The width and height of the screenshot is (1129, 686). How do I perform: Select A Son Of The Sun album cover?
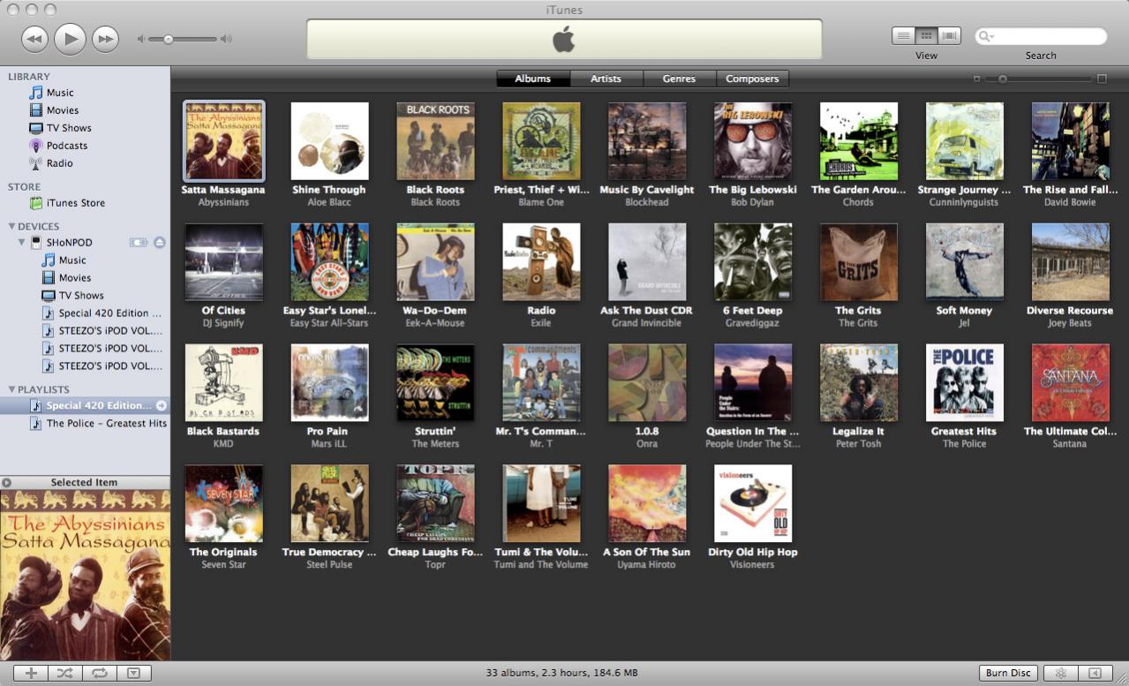(647, 504)
